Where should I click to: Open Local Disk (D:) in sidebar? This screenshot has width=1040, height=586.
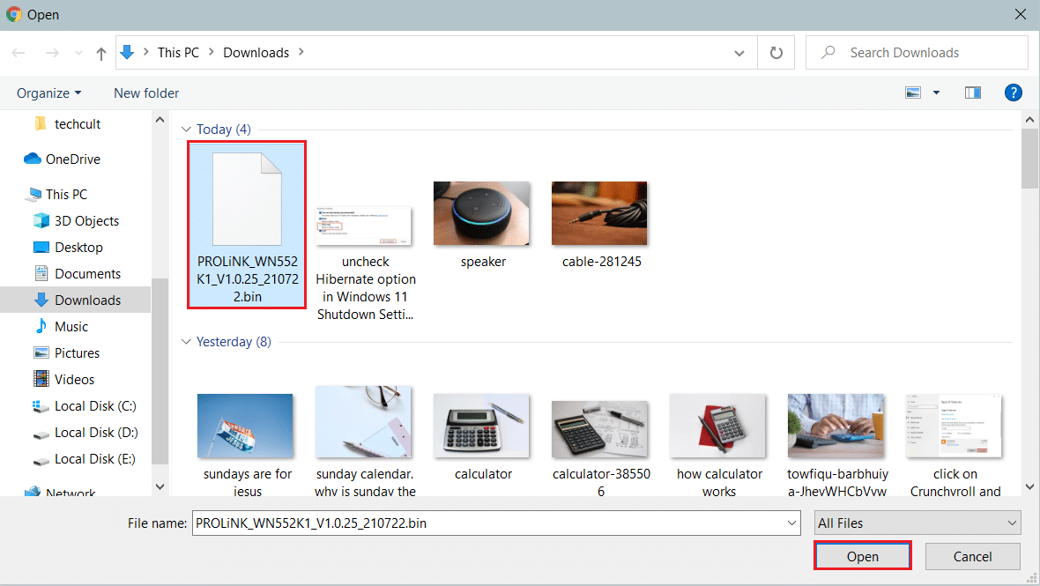[95, 433]
